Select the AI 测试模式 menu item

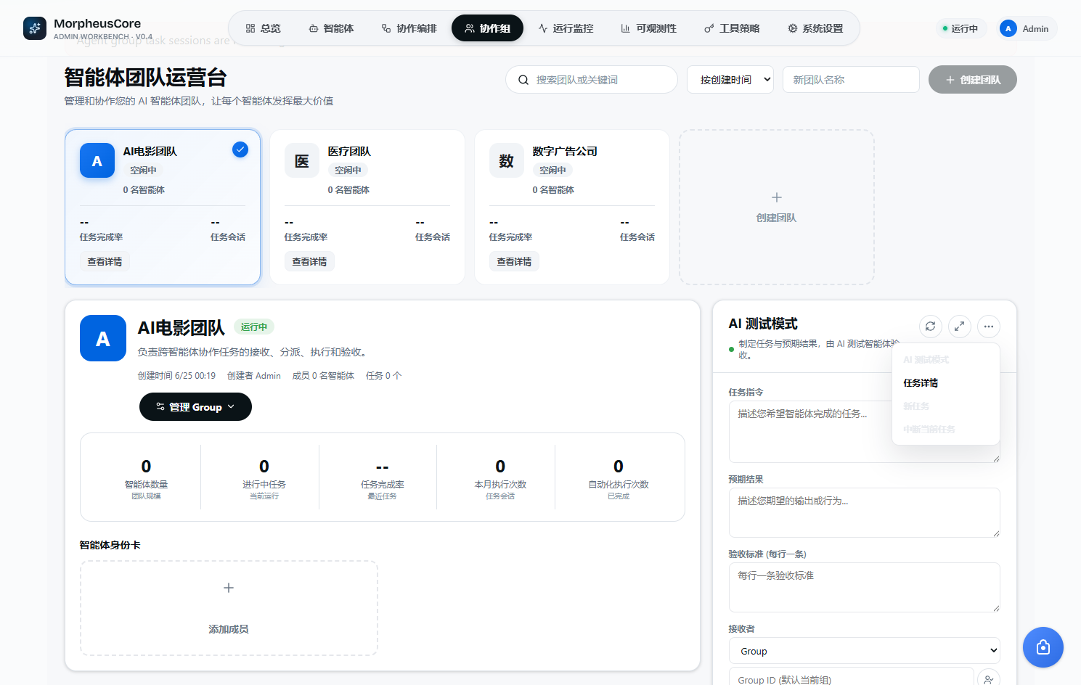pyautogui.click(x=946, y=360)
